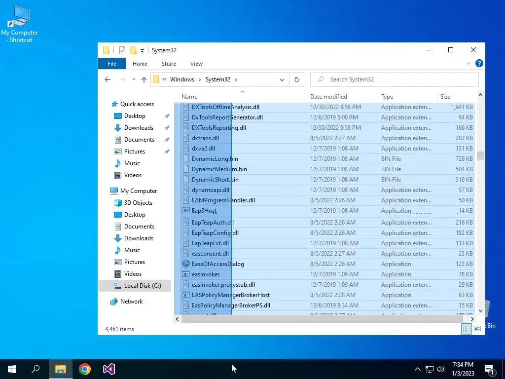
Task: Open the File menu
Action: point(112,64)
